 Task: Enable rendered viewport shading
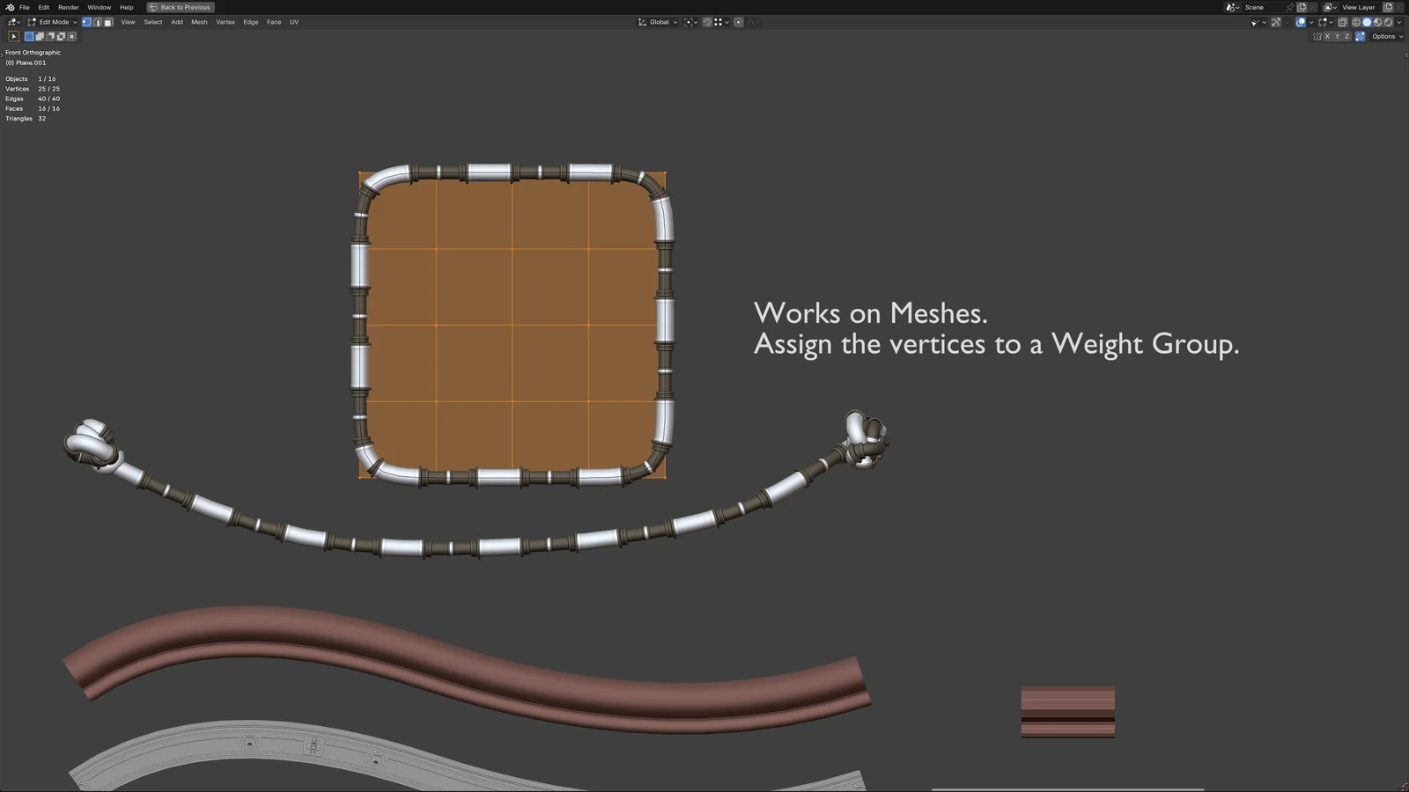tap(1388, 22)
